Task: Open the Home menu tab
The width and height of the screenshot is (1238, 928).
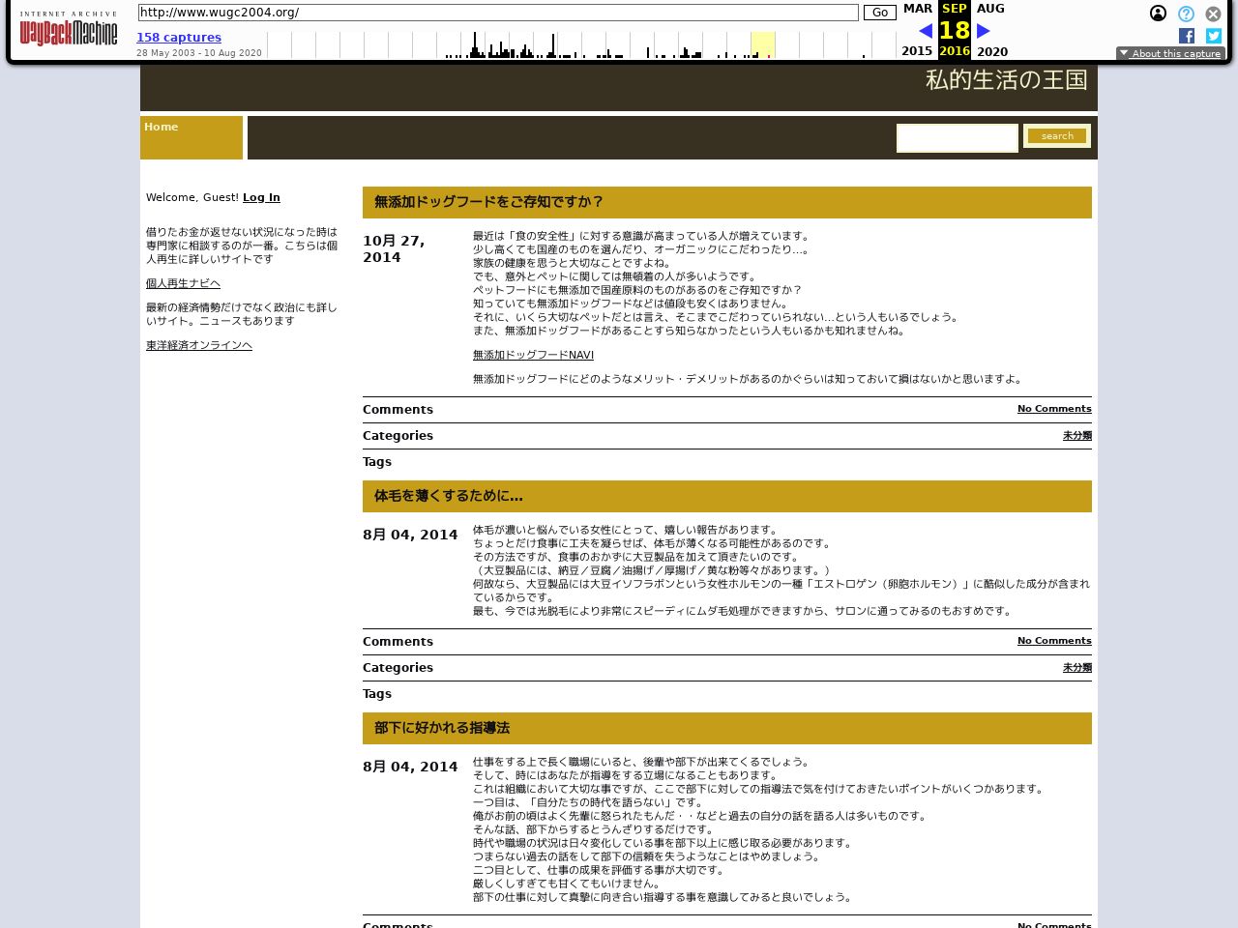Action: [x=162, y=127]
